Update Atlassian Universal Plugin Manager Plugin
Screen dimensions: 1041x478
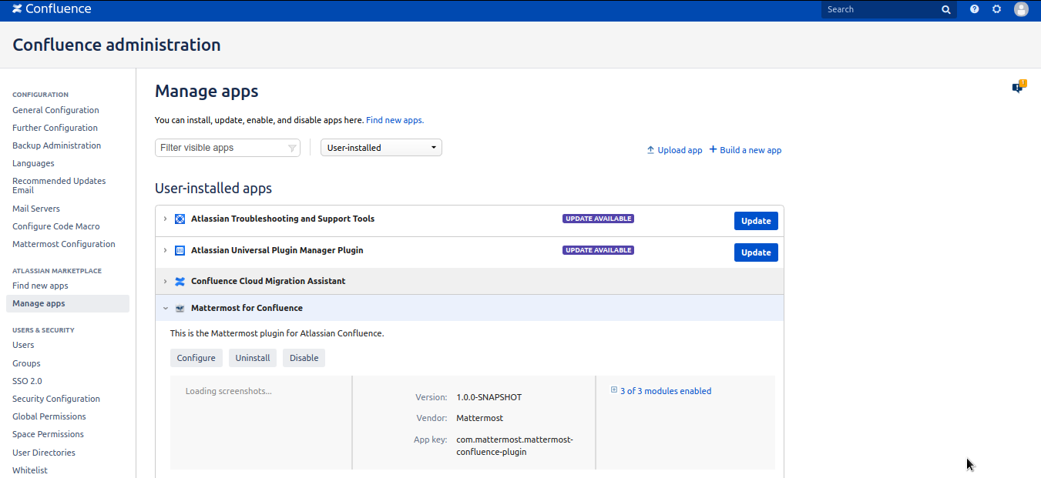tap(756, 252)
